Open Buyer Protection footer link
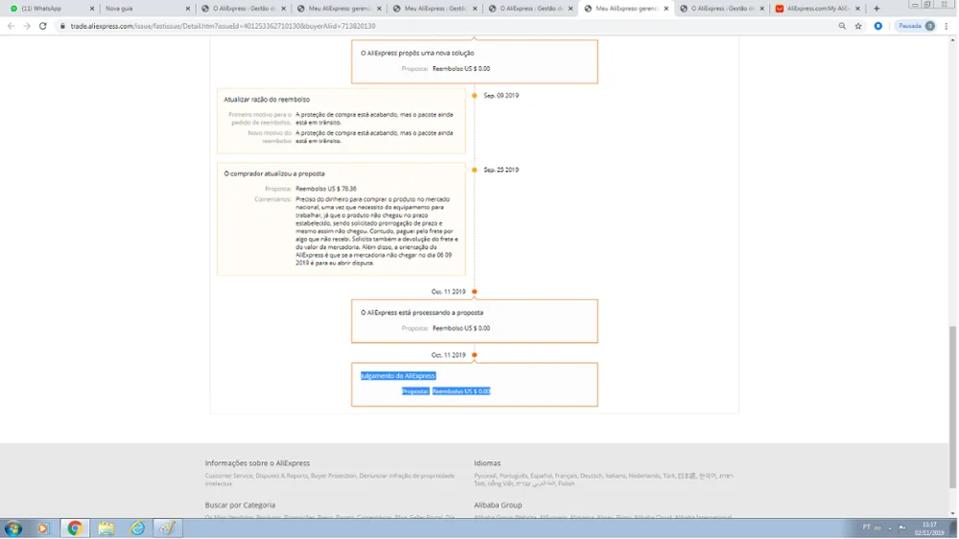Screen dimensions: 959x539 tap(334, 476)
